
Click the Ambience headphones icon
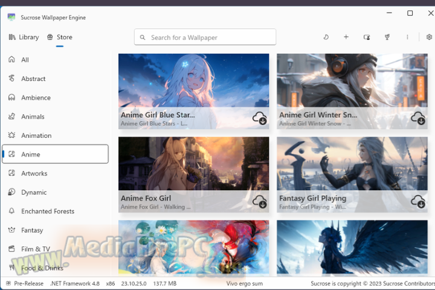11,97
